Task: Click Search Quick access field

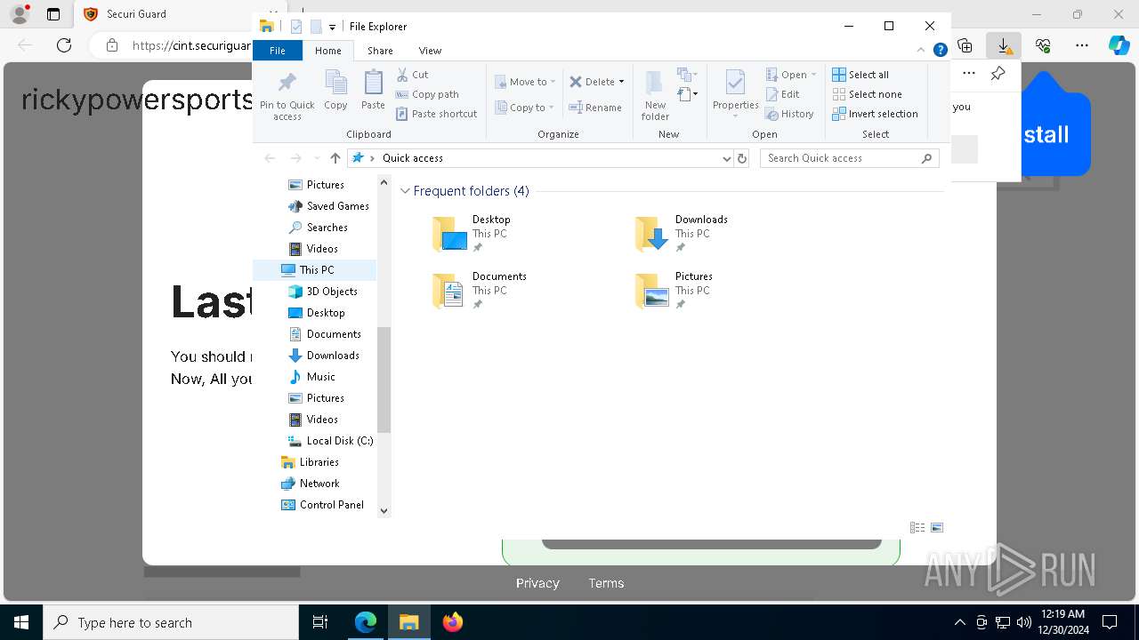Action: pyautogui.click(x=850, y=158)
